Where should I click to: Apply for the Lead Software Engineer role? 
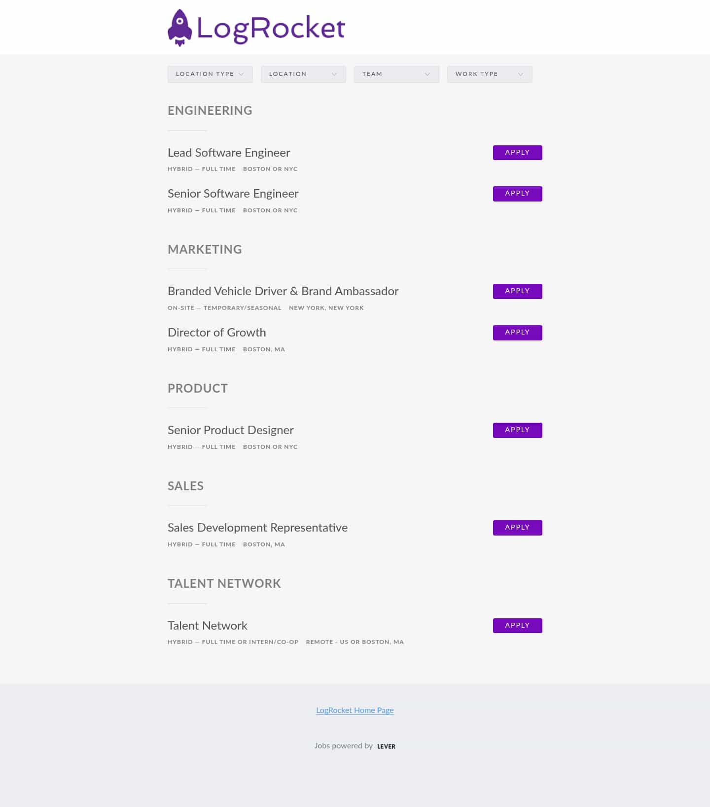tap(517, 152)
